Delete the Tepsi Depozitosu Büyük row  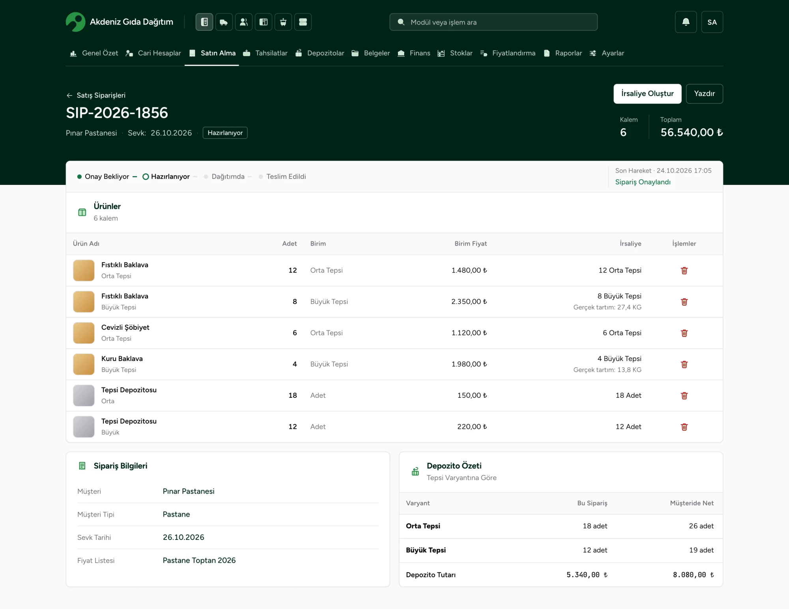pos(684,427)
